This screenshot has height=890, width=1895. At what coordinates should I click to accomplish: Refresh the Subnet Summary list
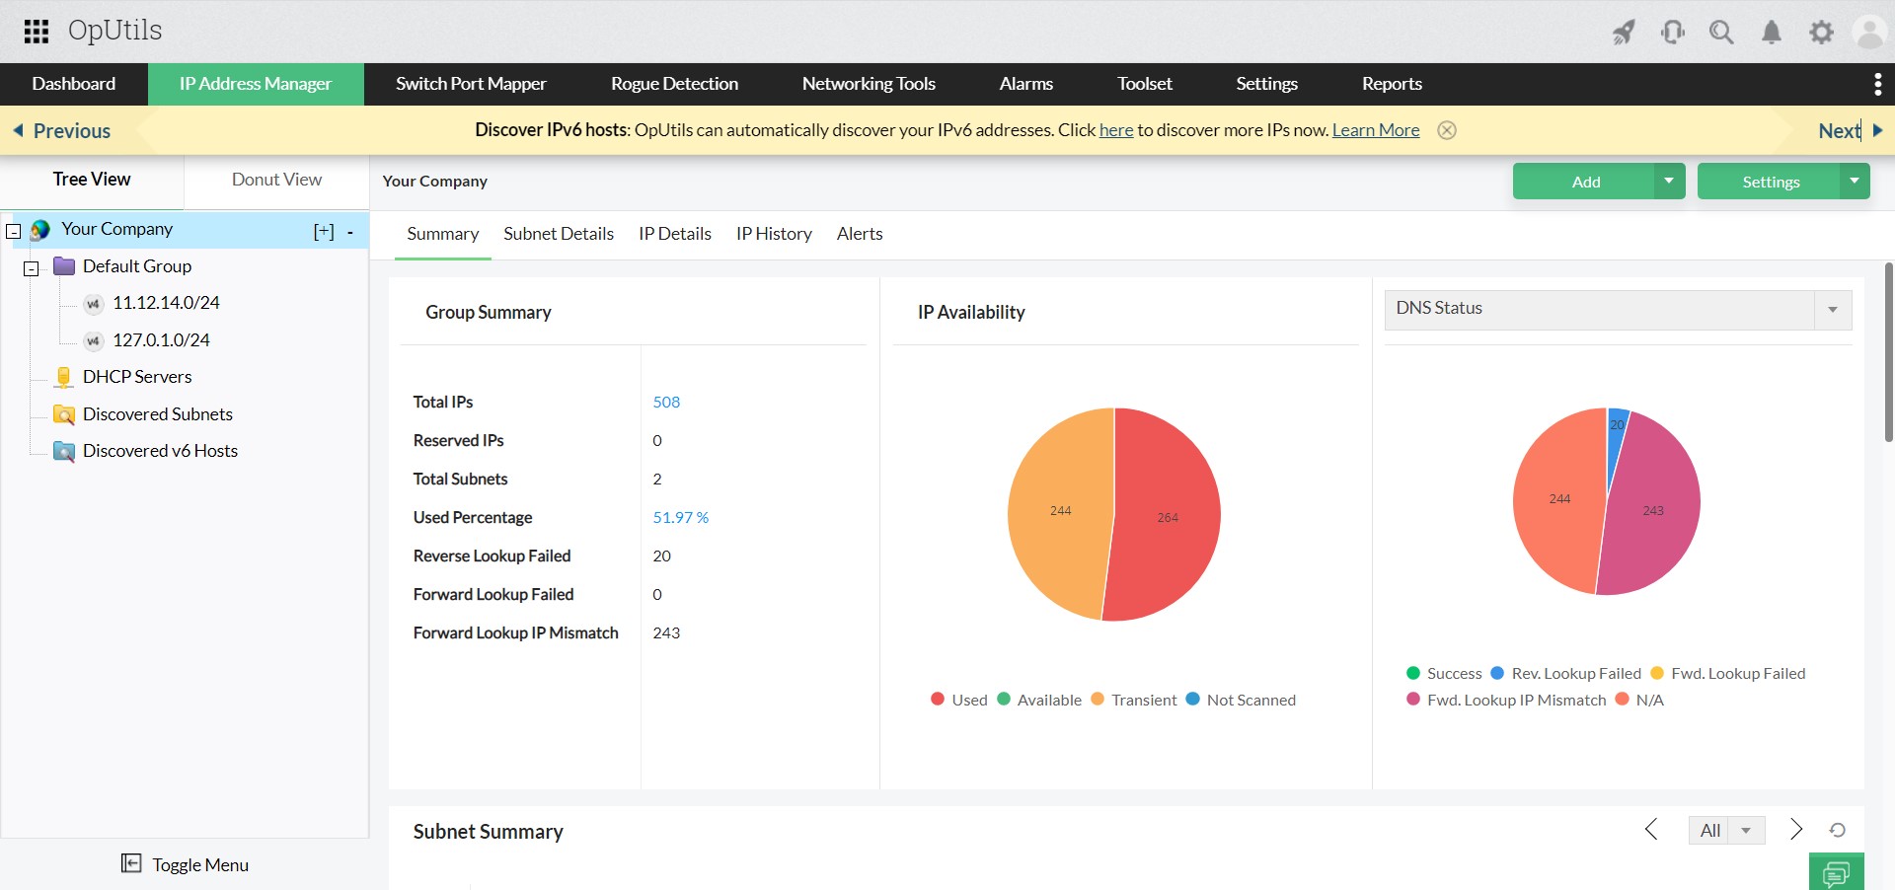pyautogui.click(x=1838, y=831)
